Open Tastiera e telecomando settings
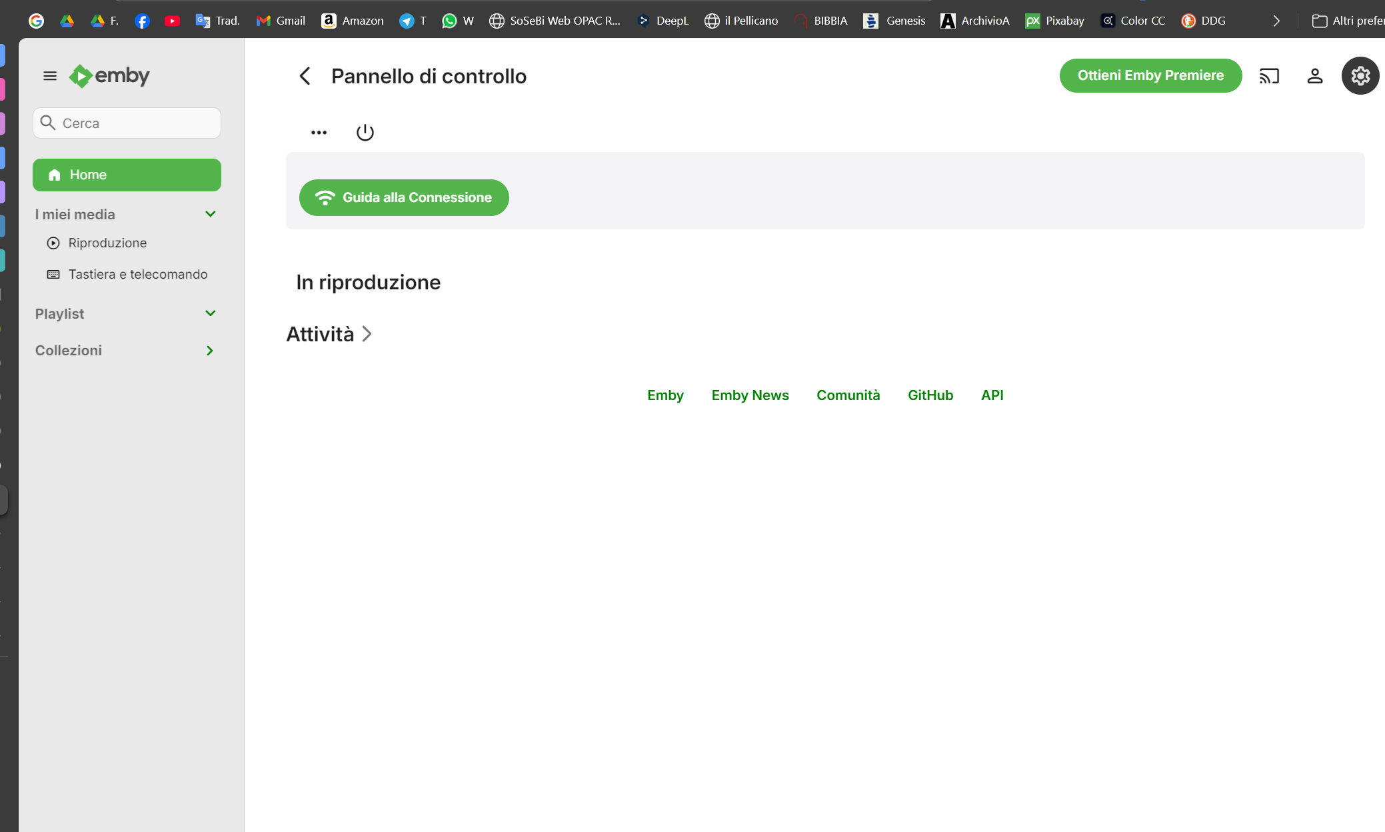 click(x=137, y=275)
